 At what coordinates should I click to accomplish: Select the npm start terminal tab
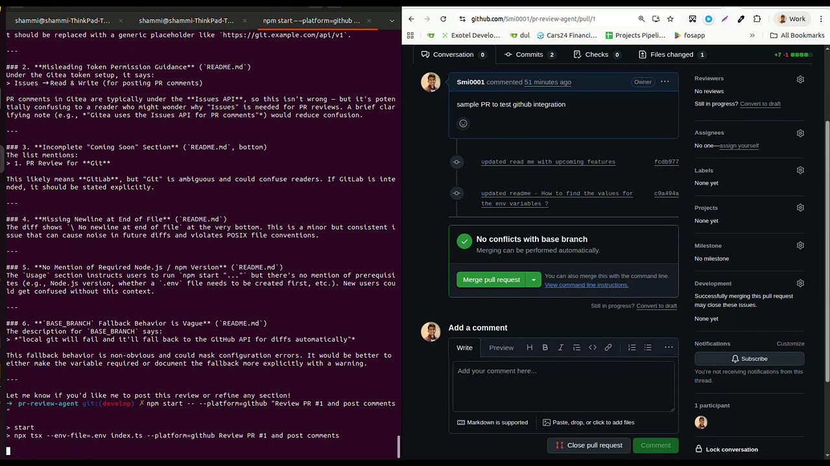[x=316, y=21]
